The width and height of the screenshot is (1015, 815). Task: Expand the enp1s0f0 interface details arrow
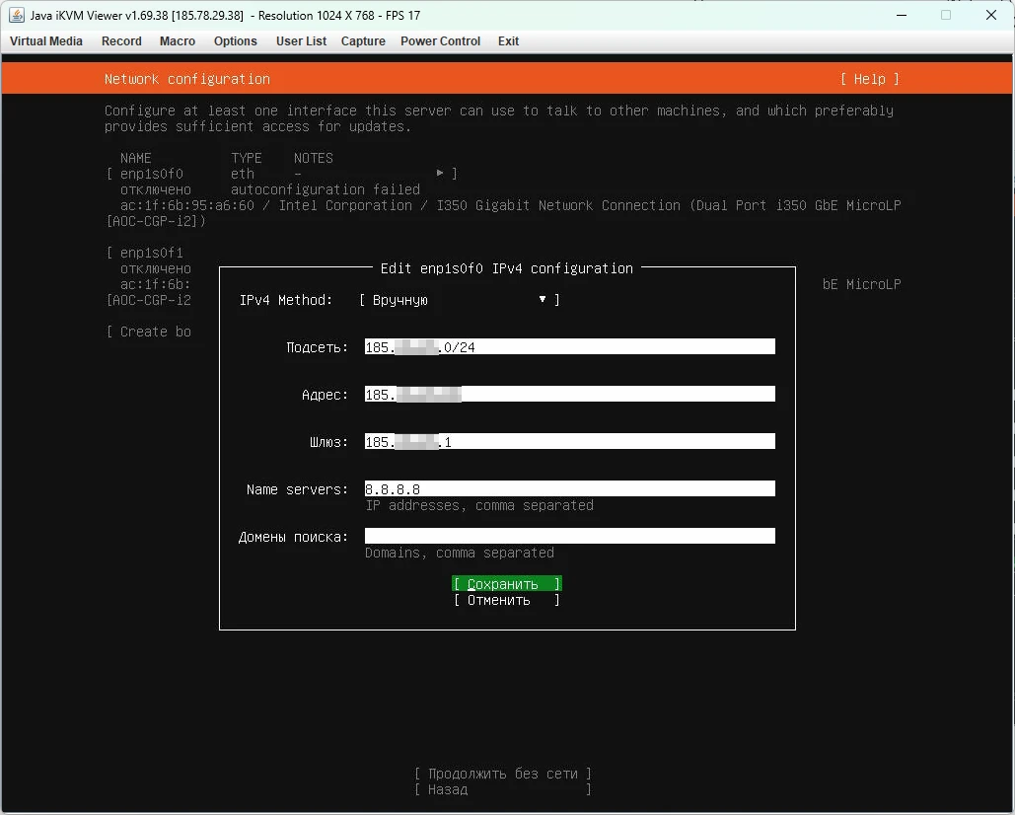tap(438, 173)
